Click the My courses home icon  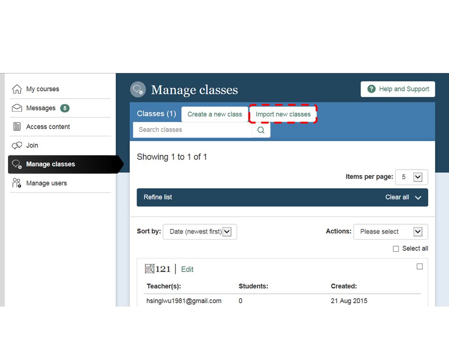pos(17,89)
